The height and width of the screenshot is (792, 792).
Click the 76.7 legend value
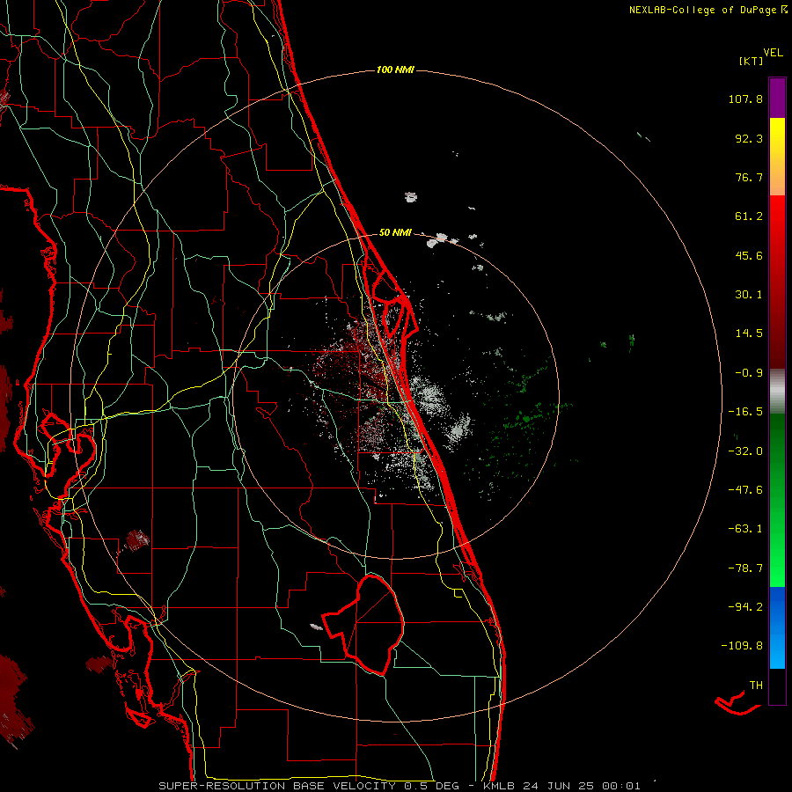coord(749,177)
